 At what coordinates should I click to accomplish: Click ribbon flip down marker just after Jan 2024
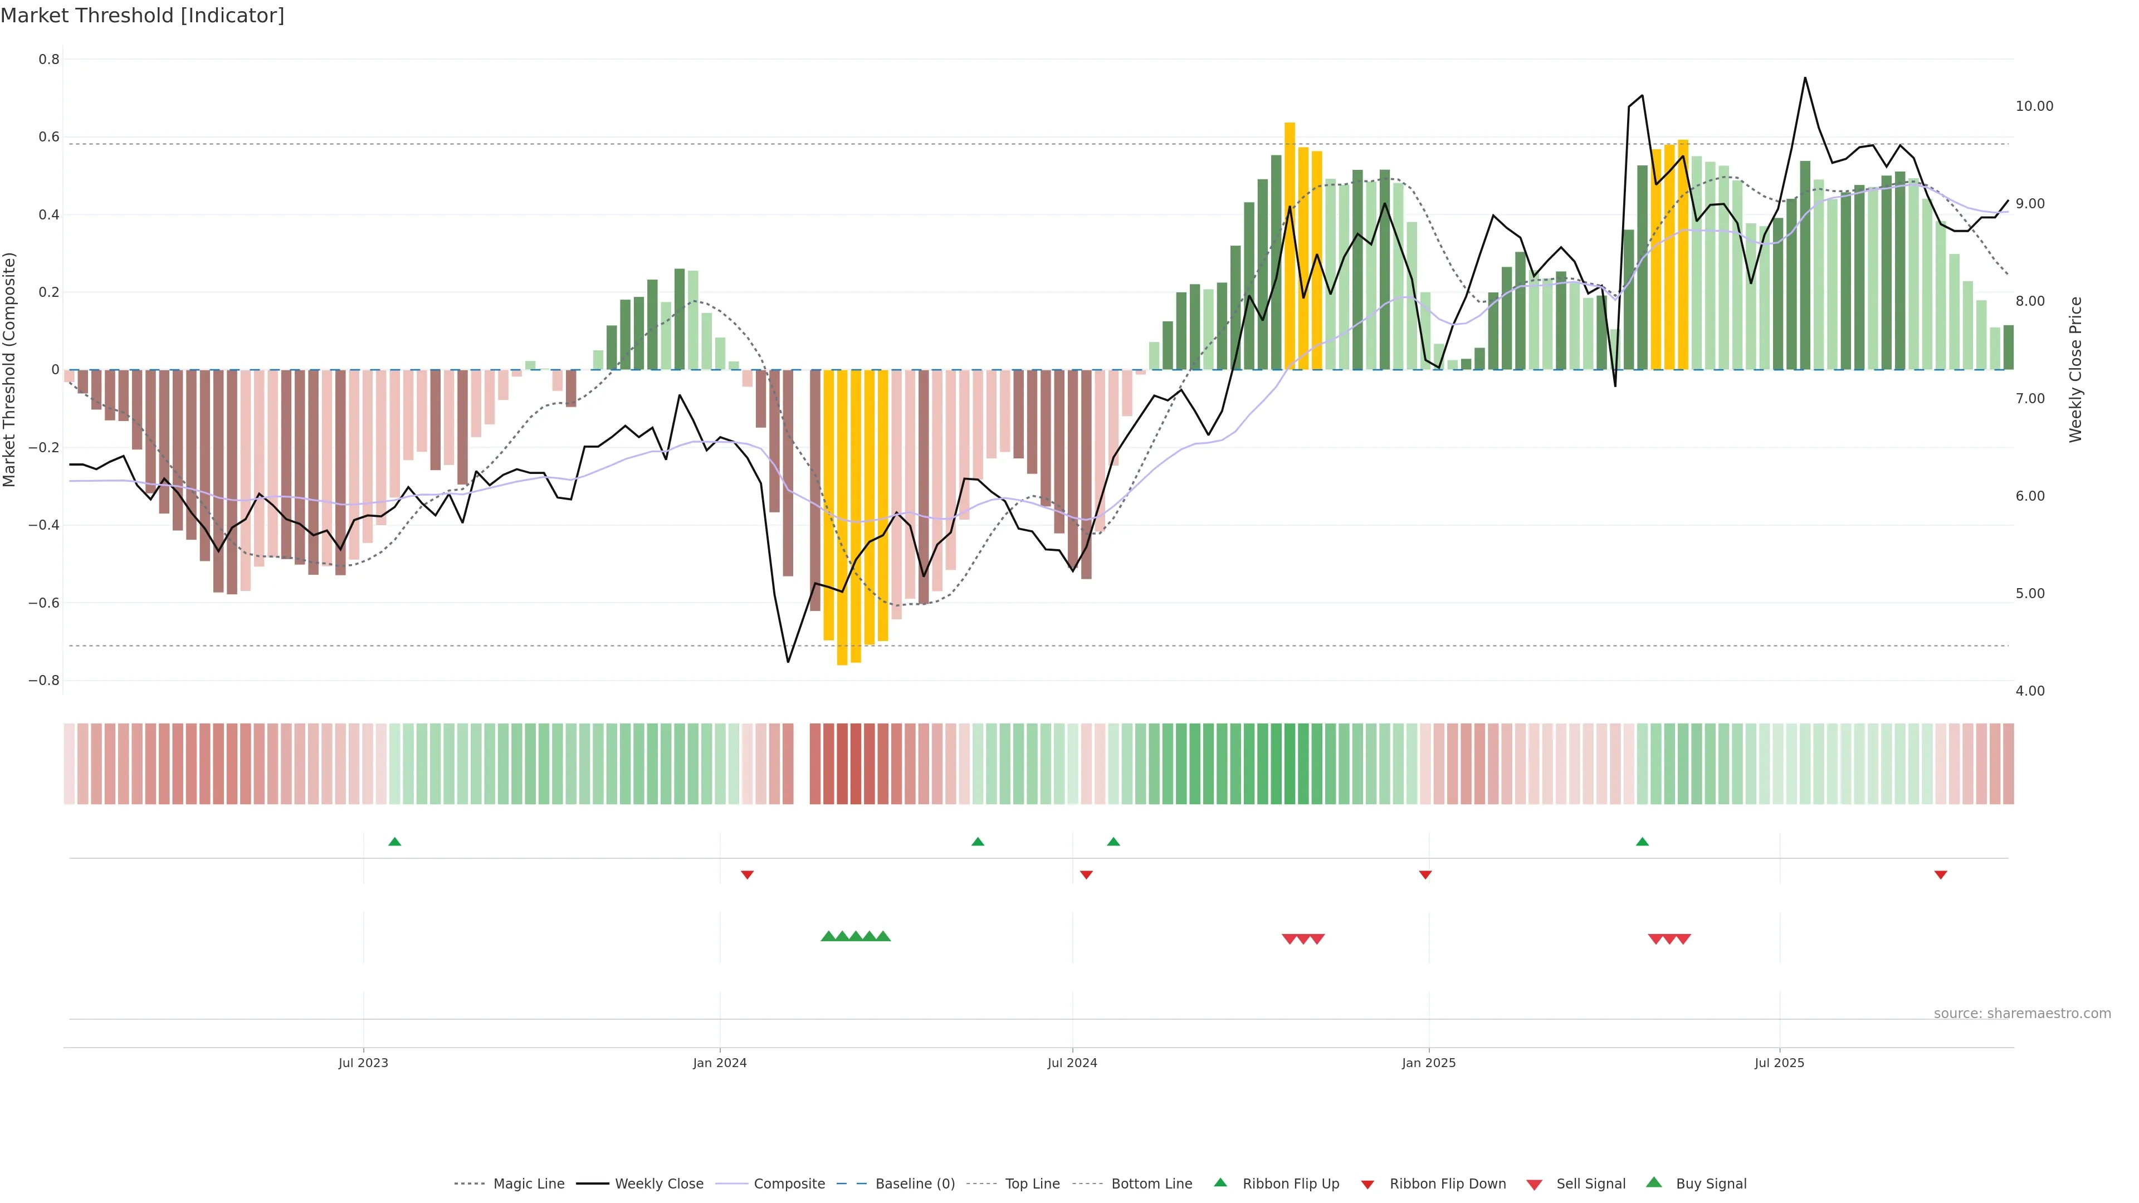pos(746,874)
